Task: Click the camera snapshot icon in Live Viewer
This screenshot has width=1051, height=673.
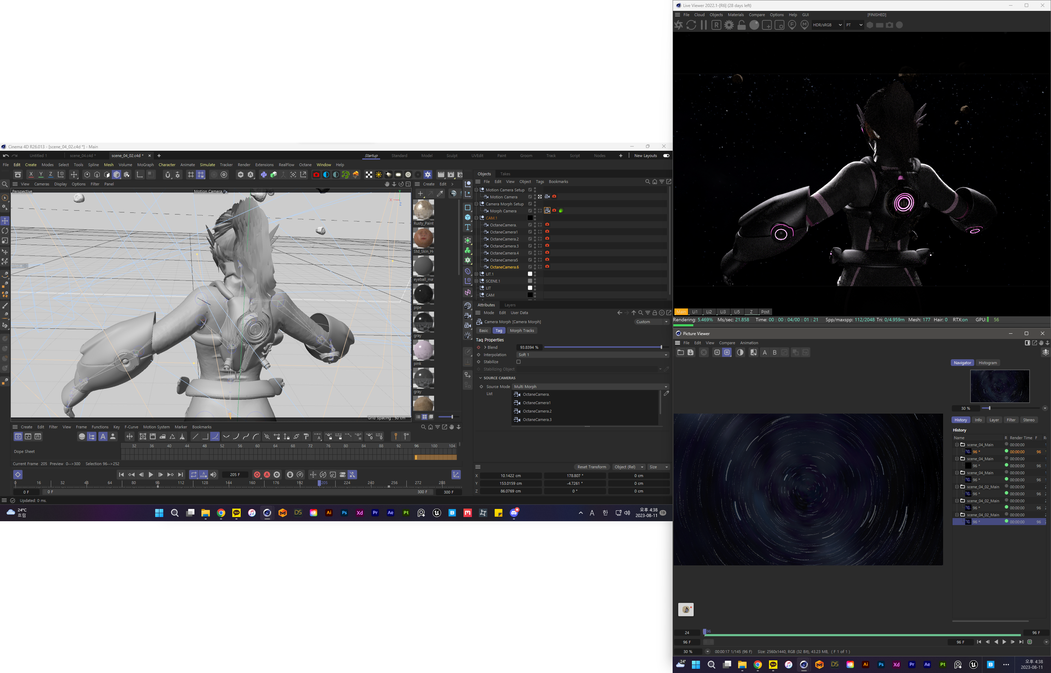Action: [889, 25]
